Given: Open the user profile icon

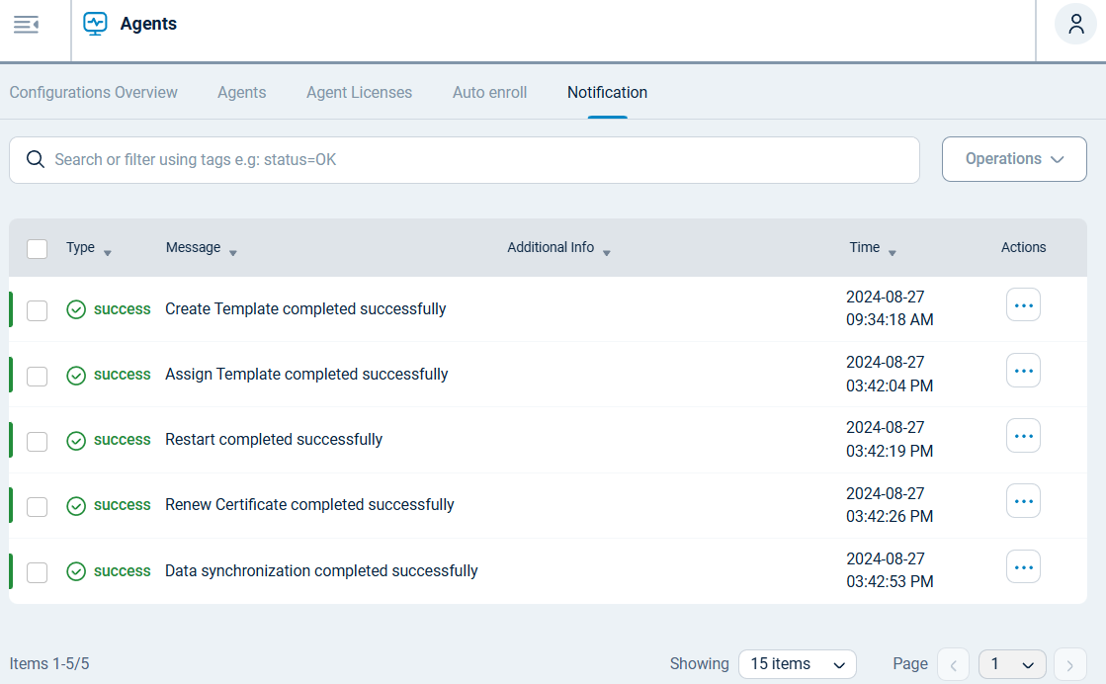Looking at the screenshot, I should pyautogui.click(x=1075, y=23).
